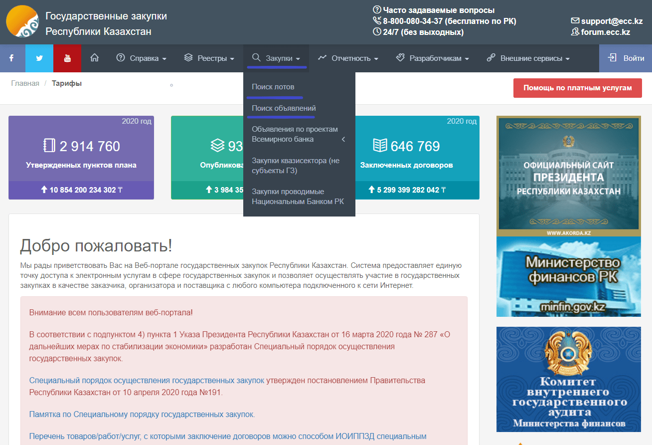Open the President's official site banner

point(568,176)
